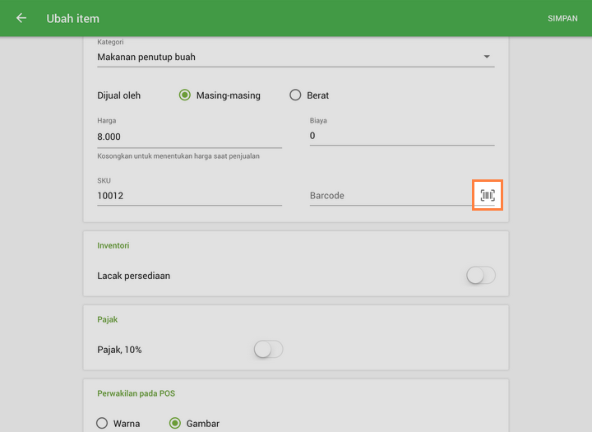The width and height of the screenshot is (592, 432).
Task: Focus the SKU field with 10012
Action: 189,196
